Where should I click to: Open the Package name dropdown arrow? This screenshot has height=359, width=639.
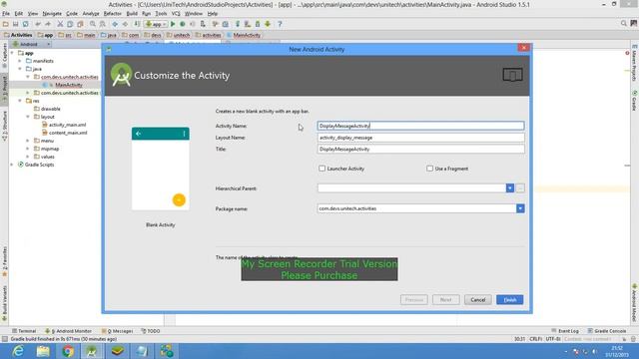pyautogui.click(x=520, y=208)
